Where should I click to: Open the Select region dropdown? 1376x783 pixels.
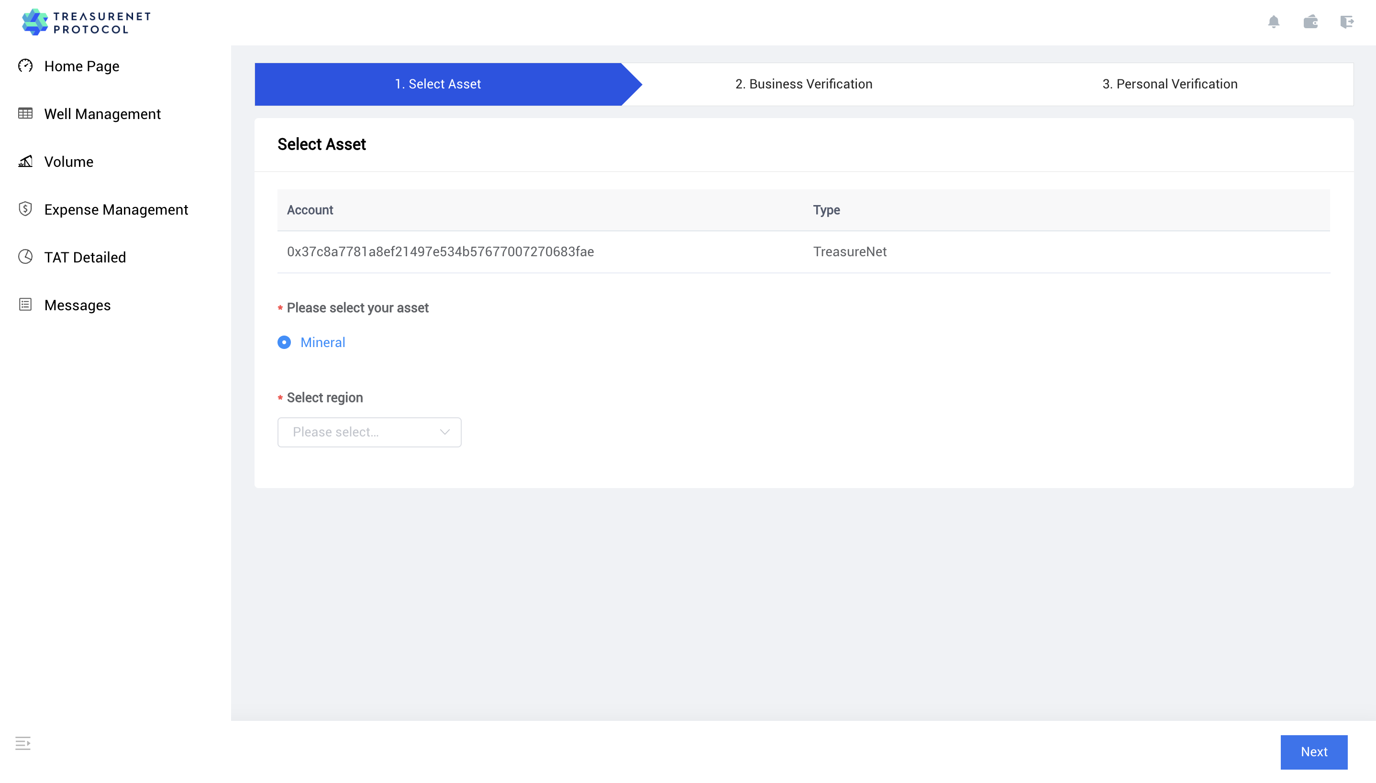[369, 432]
